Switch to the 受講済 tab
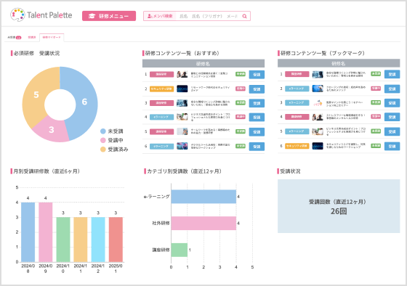407x286 pixels. click(32, 37)
